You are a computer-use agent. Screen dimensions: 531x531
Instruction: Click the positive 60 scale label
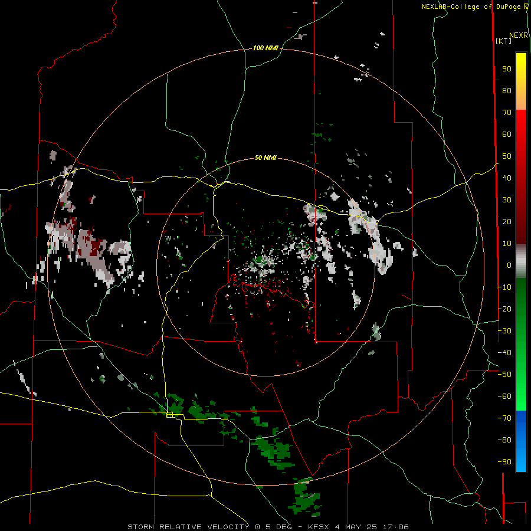(507, 135)
